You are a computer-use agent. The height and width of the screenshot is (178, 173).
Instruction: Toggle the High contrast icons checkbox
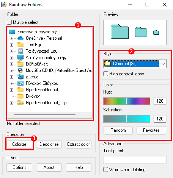point(105,74)
